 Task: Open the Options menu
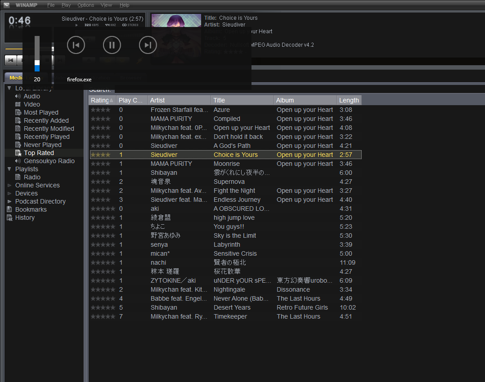pyautogui.click(x=85, y=5)
